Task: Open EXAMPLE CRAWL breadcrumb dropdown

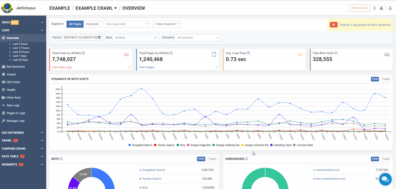Action: [x=96, y=8]
